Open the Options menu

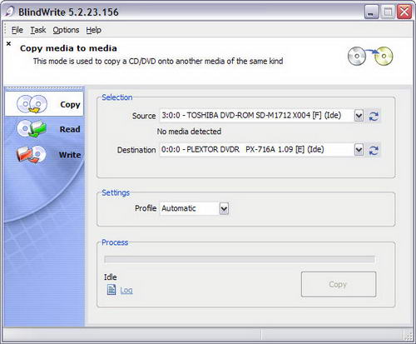[66, 30]
